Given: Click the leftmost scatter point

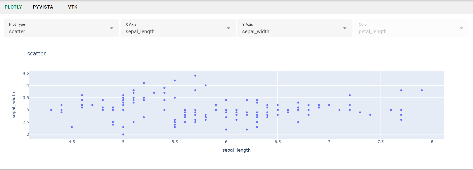Looking at the screenshot, I should click(x=51, y=110).
